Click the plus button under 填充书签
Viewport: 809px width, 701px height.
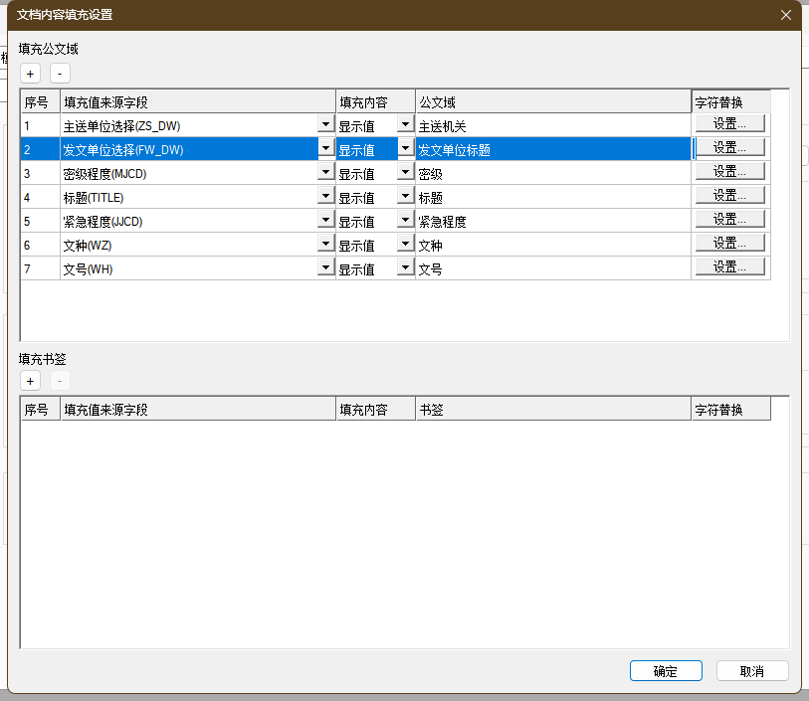tap(31, 382)
